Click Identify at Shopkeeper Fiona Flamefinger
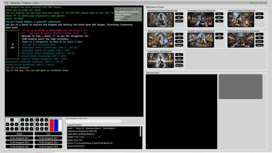 coord(179,21)
